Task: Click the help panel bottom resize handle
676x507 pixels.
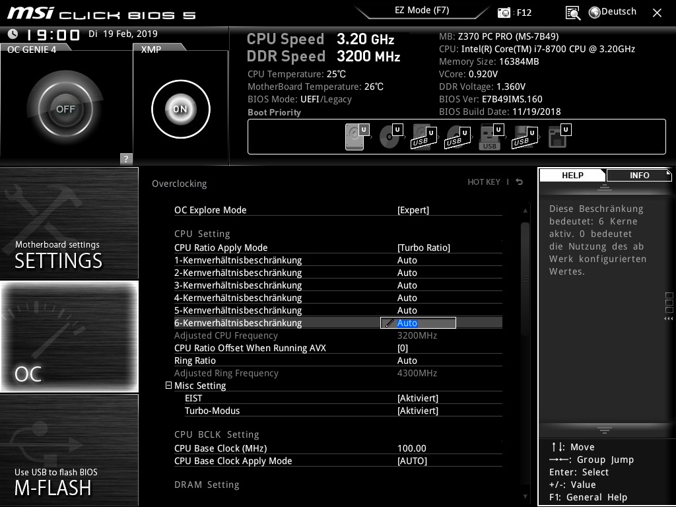Action: [x=605, y=430]
